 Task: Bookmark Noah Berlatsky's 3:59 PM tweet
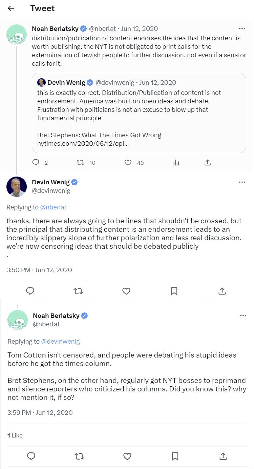(x=175, y=456)
